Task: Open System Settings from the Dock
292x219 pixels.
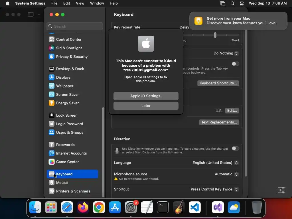Action: (x=131, y=207)
